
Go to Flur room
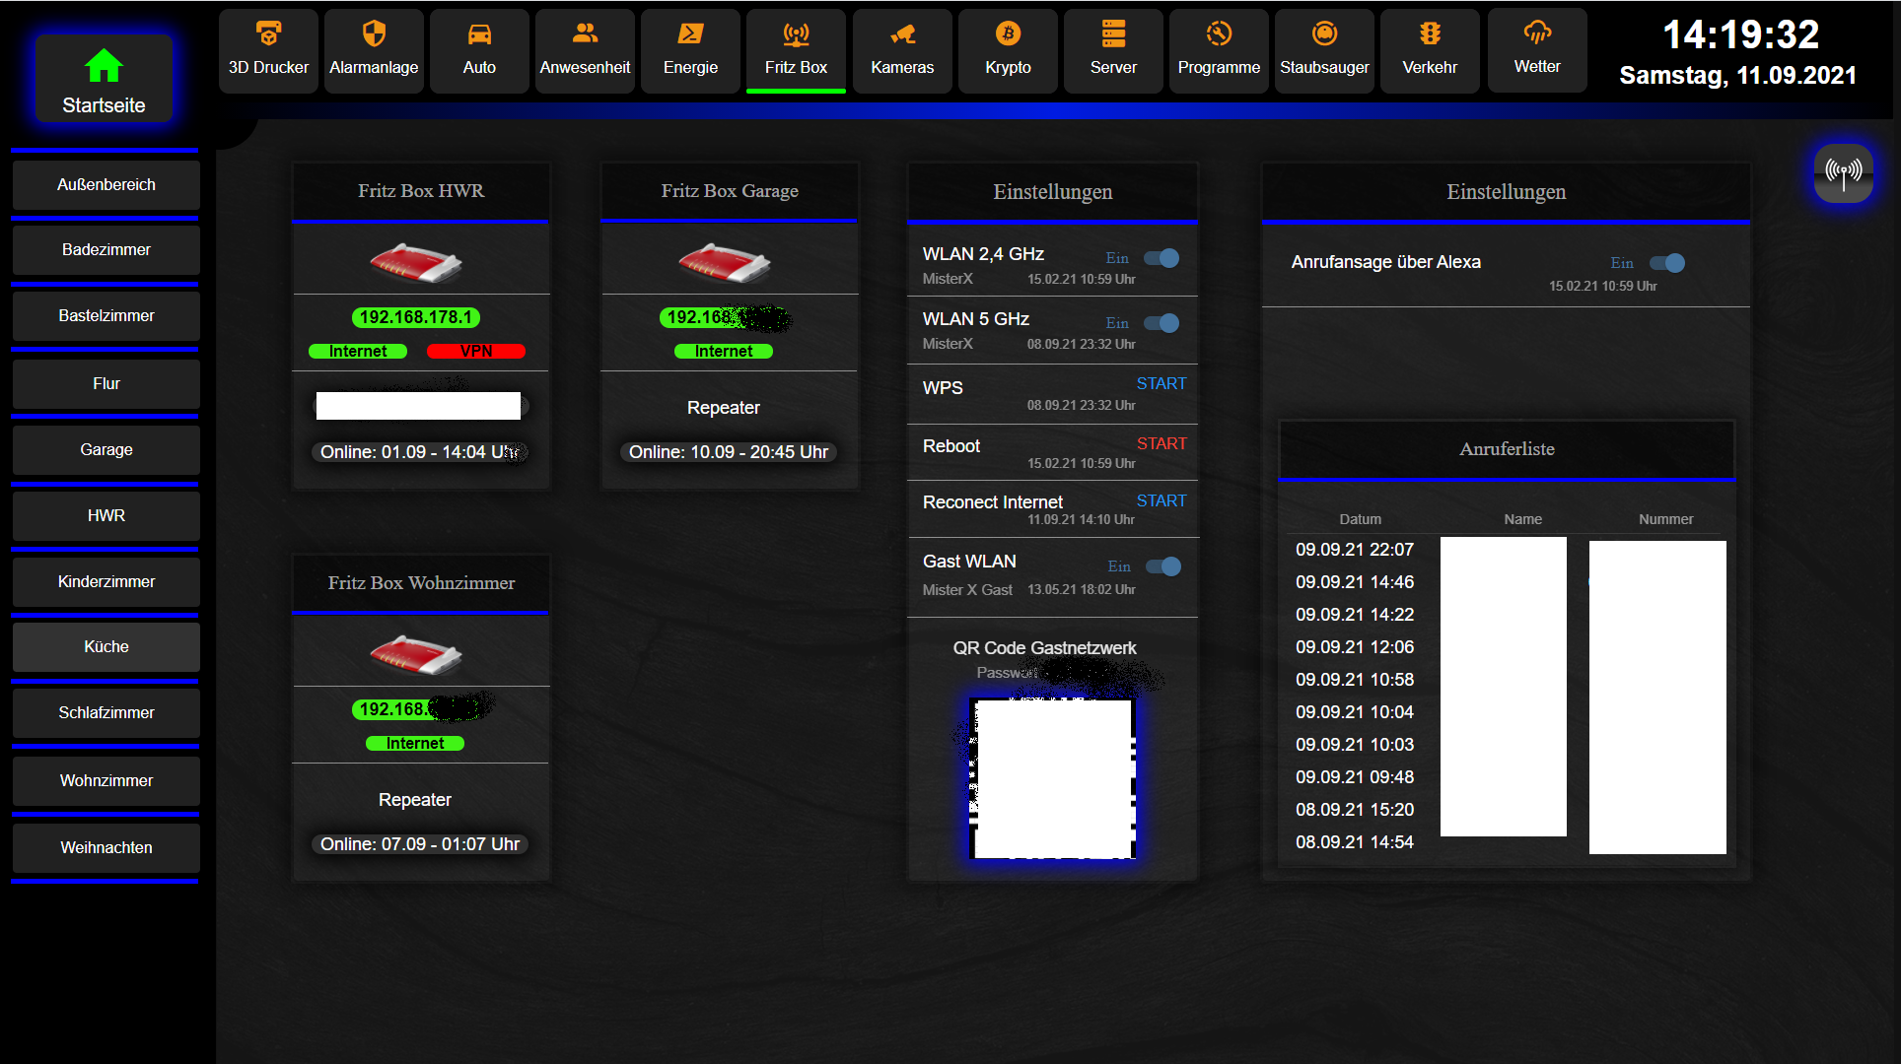pyautogui.click(x=106, y=383)
